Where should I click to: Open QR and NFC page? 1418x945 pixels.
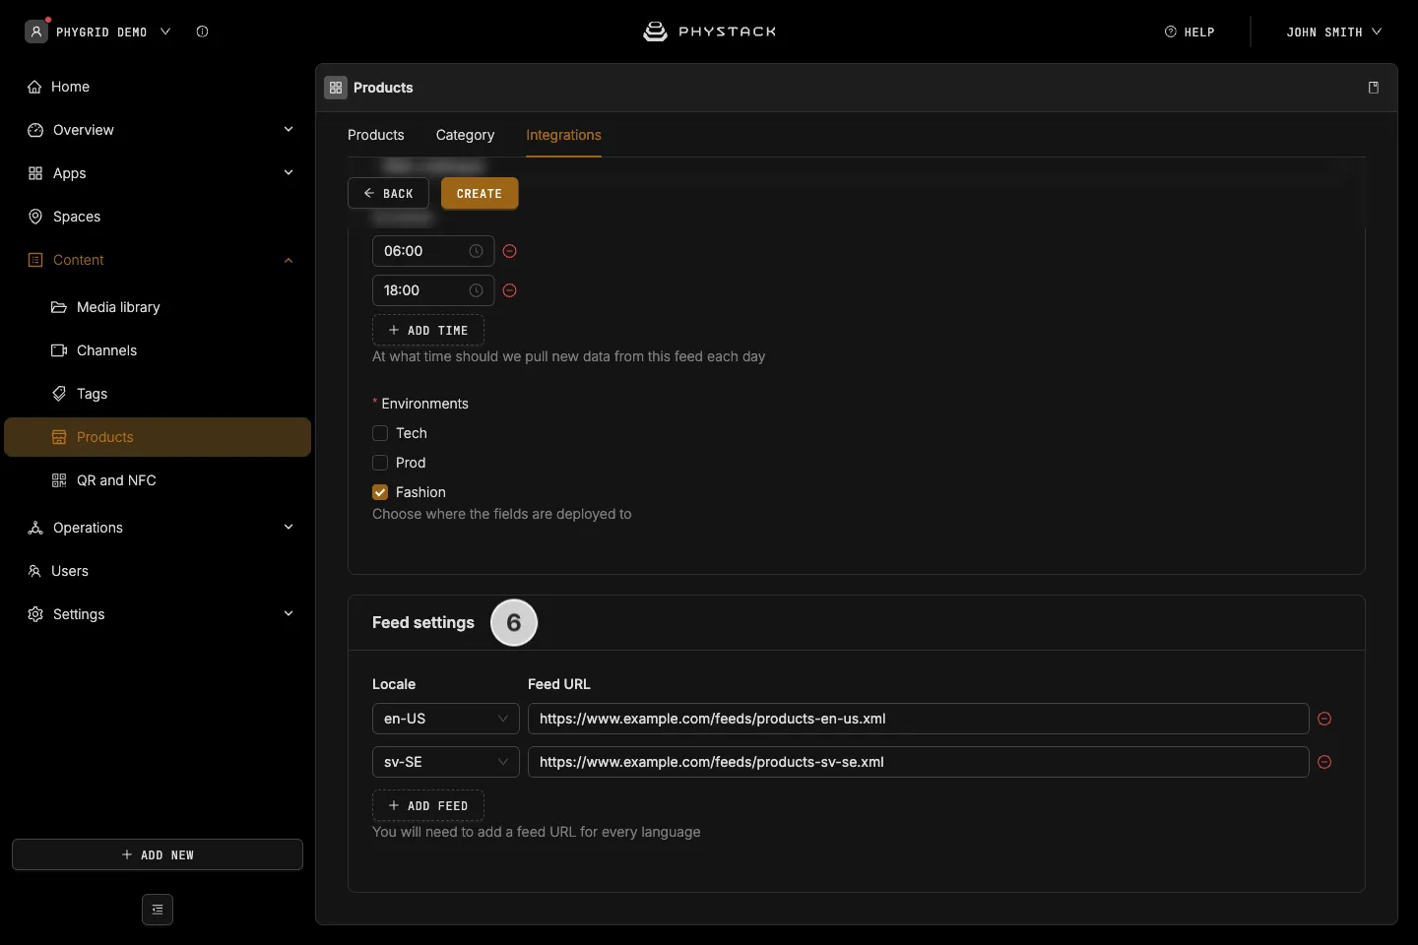coord(158,480)
